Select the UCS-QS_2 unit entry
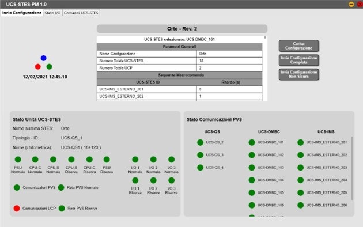The image size is (363, 227). pyautogui.click(x=214, y=142)
